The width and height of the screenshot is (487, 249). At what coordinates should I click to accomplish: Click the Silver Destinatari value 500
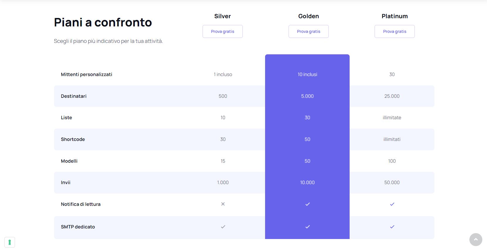click(223, 96)
